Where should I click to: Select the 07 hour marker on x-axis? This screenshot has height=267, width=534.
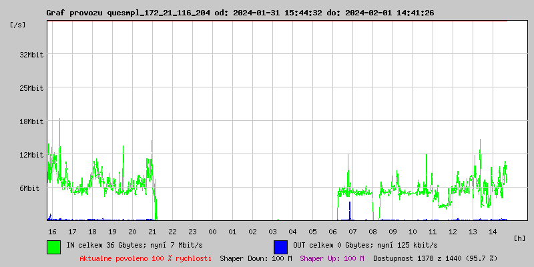[352, 231]
